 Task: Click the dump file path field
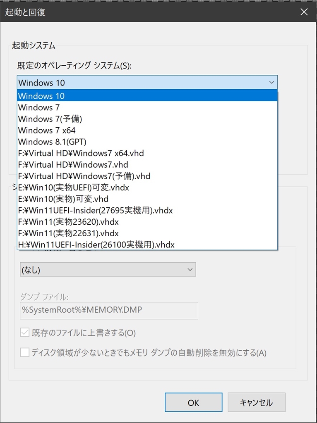pos(109,311)
